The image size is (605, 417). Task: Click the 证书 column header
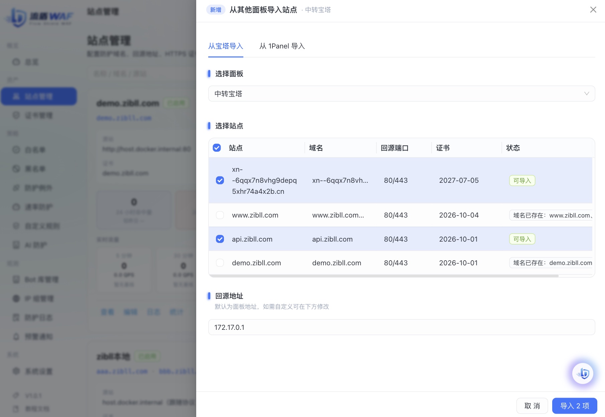443,148
